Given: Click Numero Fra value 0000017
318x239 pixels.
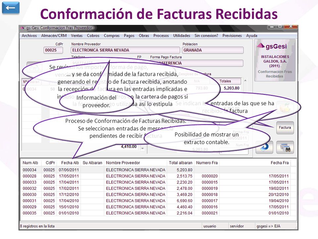Looking at the screenshot, I should click(210, 201).
